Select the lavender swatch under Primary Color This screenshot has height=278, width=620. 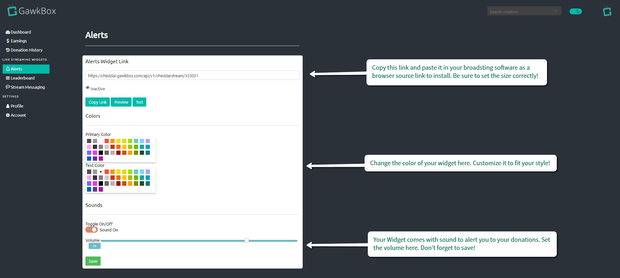pos(148,141)
